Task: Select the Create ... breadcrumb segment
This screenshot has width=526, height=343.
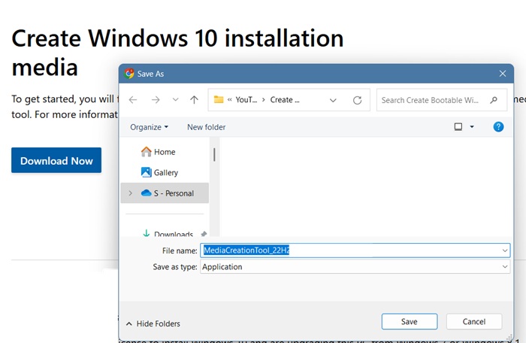Action: click(285, 100)
